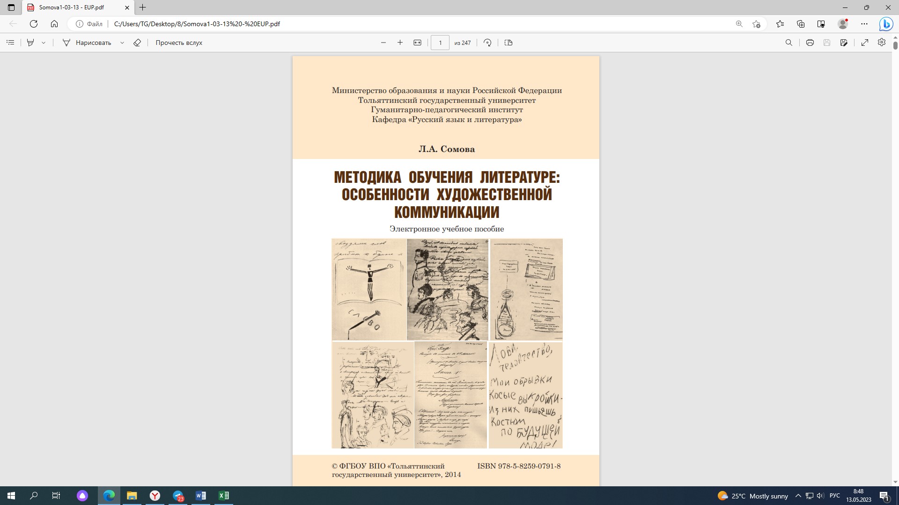Rotate the PDF page

487,43
